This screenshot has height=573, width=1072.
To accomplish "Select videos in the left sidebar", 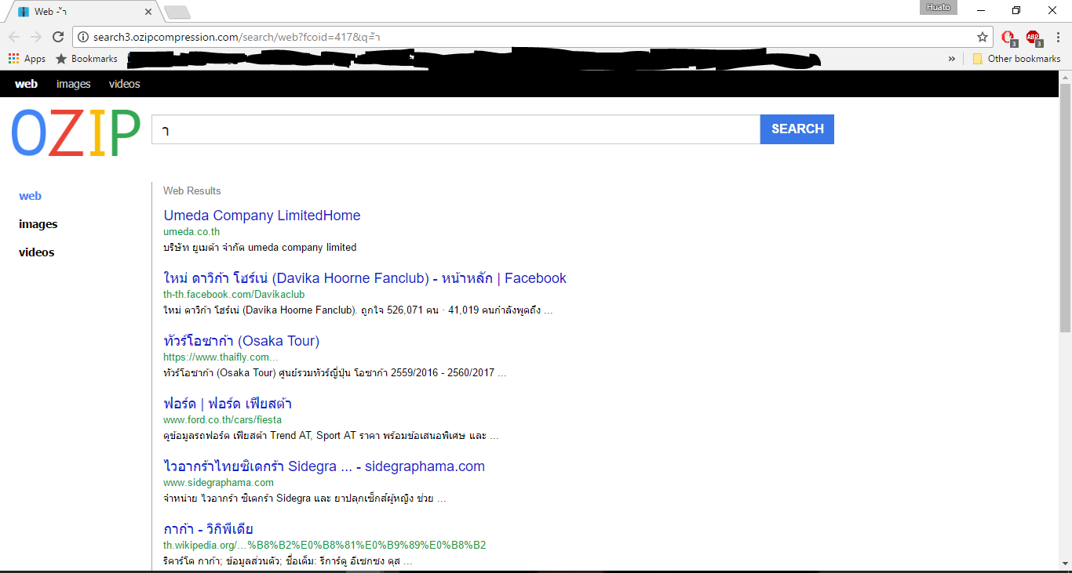I will (x=37, y=252).
